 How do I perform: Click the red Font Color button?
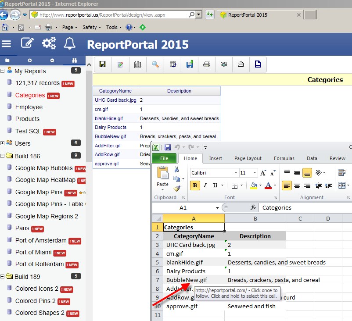pyautogui.click(x=268, y=185)
